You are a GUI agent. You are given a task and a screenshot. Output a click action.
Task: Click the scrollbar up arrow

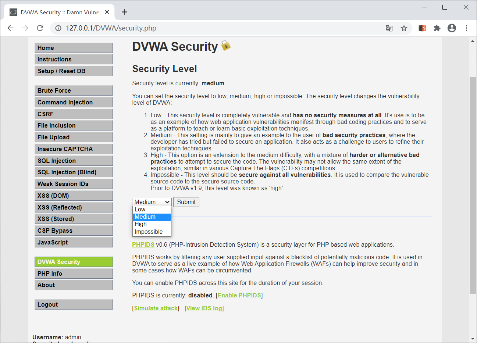pos(473,41)
